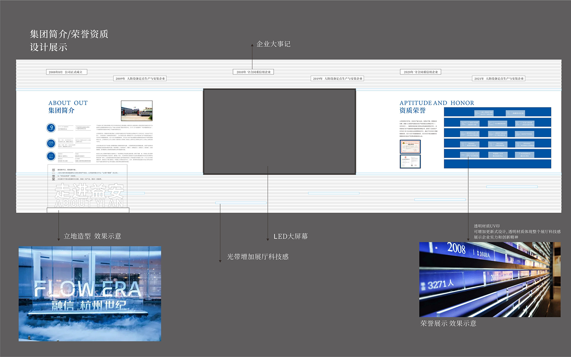Click the 华南理工大学 联合技术中心 plaque
Viewport: 571px width, 357px height.
(x=498, y=155)
